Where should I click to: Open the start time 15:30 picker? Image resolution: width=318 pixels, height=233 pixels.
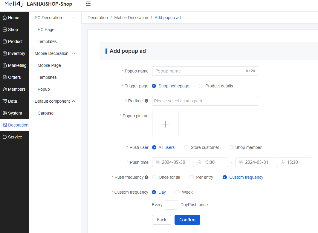point(211,162)
